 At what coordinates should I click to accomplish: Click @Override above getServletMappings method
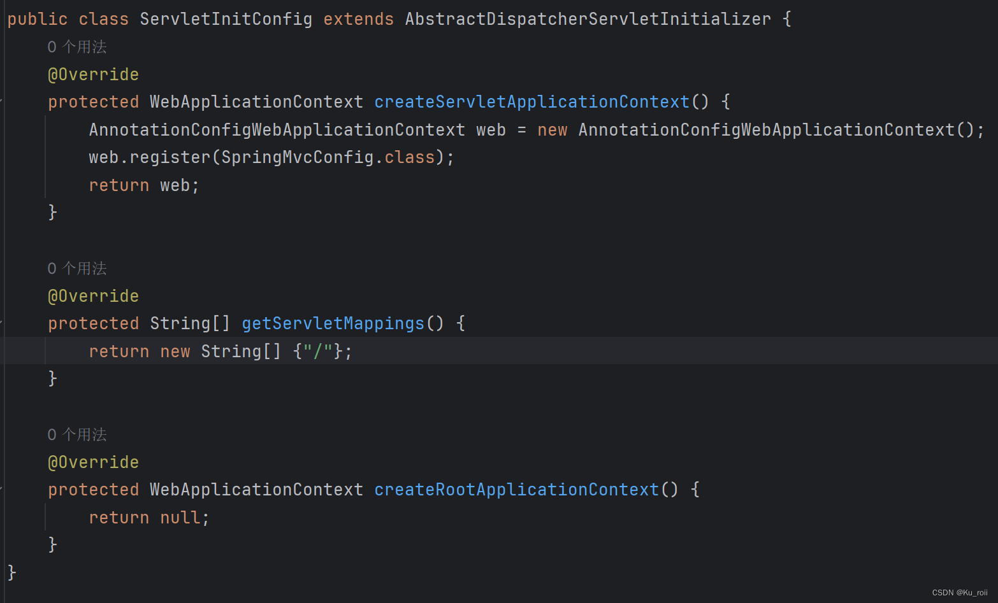(x=94, y=296)
